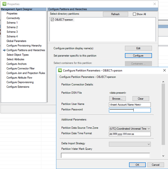
Task: Click the Properties window app icon
Action: (4, 4)
